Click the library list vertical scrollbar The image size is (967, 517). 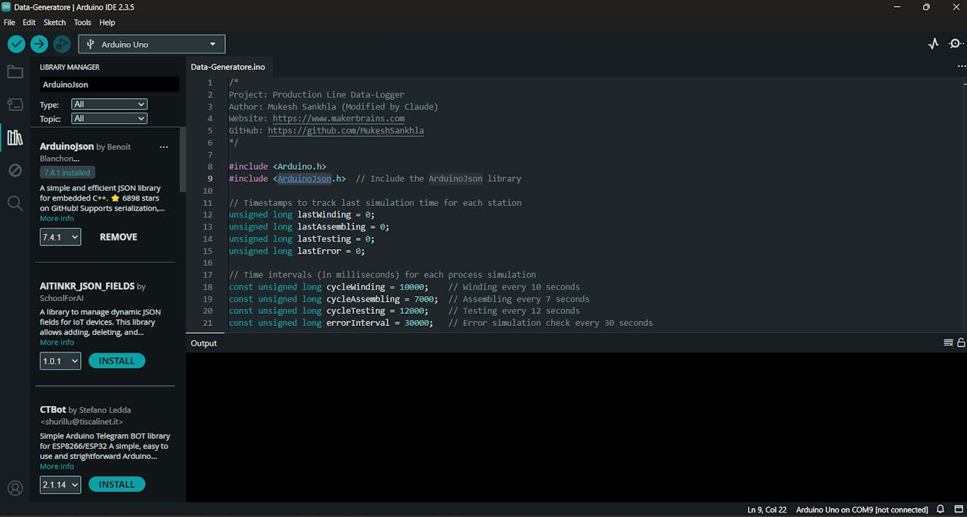(182, 160)
